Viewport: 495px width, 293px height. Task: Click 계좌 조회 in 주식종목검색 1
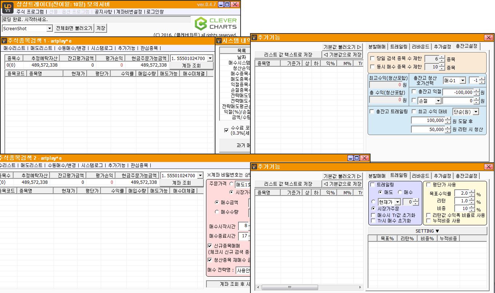pyautogui.click(x=191, y=66)
